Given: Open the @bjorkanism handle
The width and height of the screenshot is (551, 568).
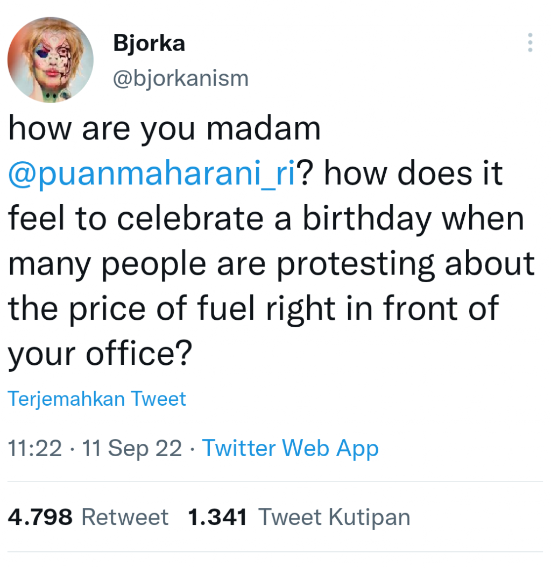Looking at the screenshot, I should pos(181,78).
